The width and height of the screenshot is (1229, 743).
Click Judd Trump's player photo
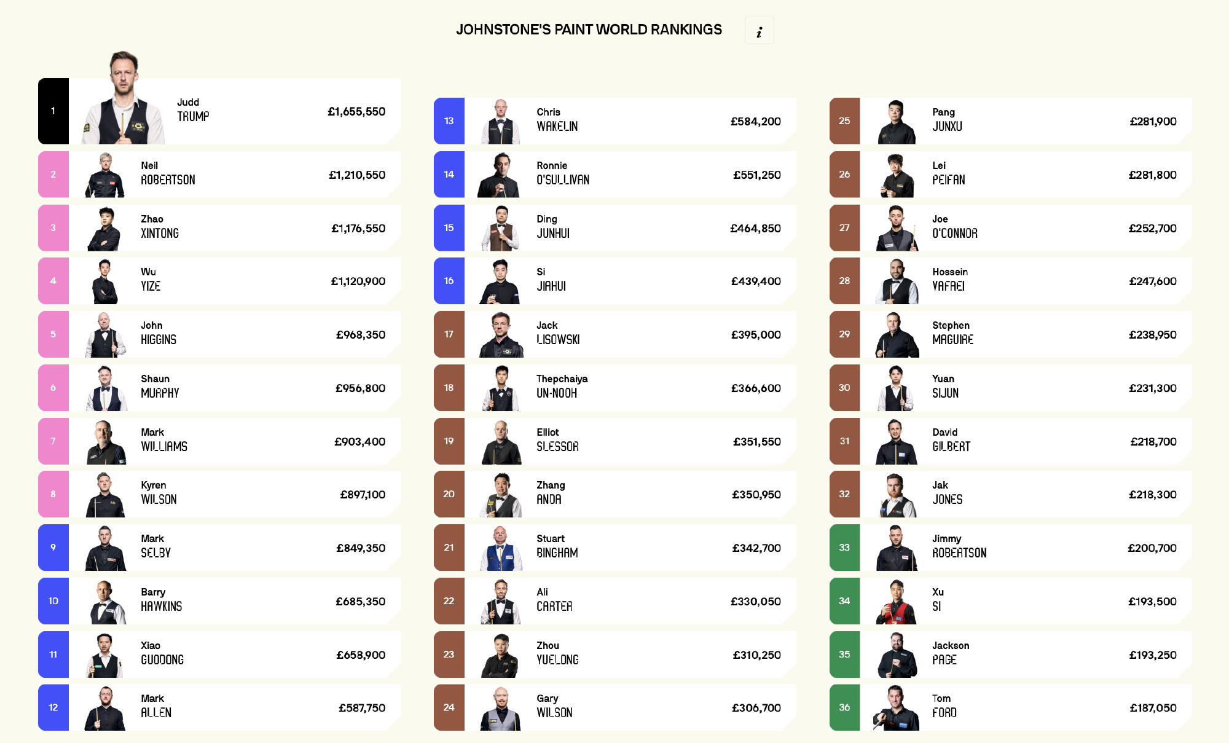[x=124, y=98]
